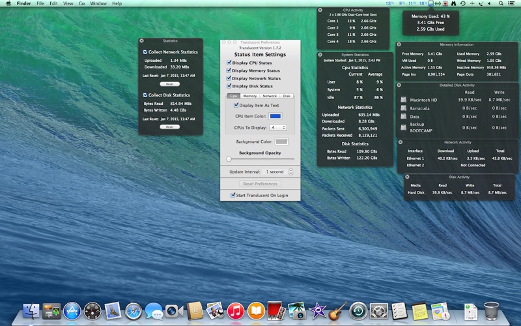Image resolution: width=521 pixels, height=326 pixels.
Task: Open Spotlight search magnifier in menu bar
Action: (501, 3)
